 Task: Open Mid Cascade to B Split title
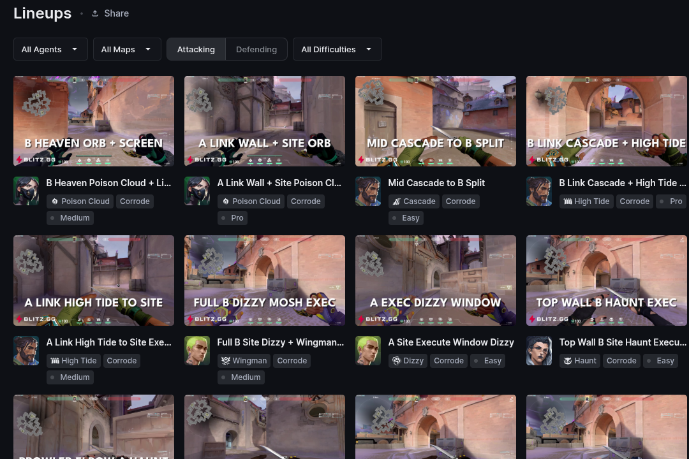(436, 183)
